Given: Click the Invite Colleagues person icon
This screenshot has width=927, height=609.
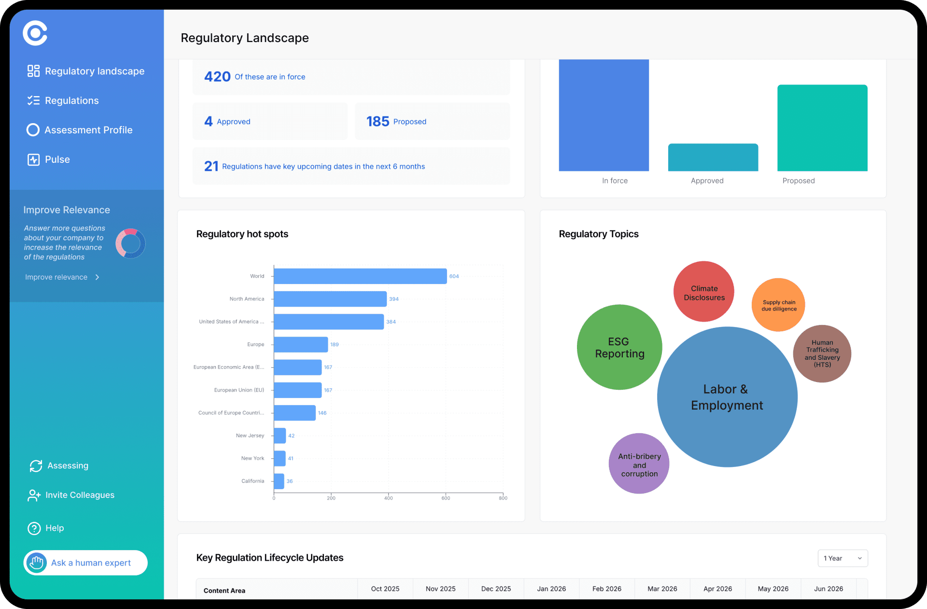Looking at the screenshot, I should (34, 495).
